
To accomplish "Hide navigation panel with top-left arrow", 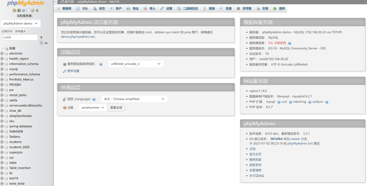I will 55,2.
